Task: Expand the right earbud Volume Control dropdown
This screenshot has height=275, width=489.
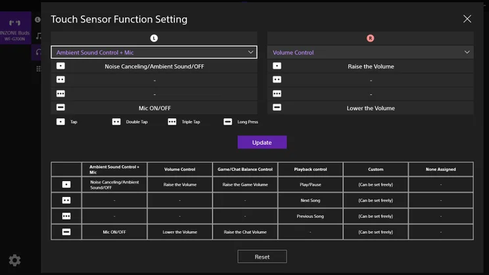Action: (x=370, y=53)
